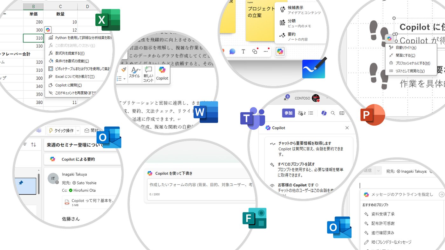Pick the 配布許可感謝 suggested prompt in Outlook
Image resolution: width=445 pixels, height=250 pixels.
coord(383,223)
